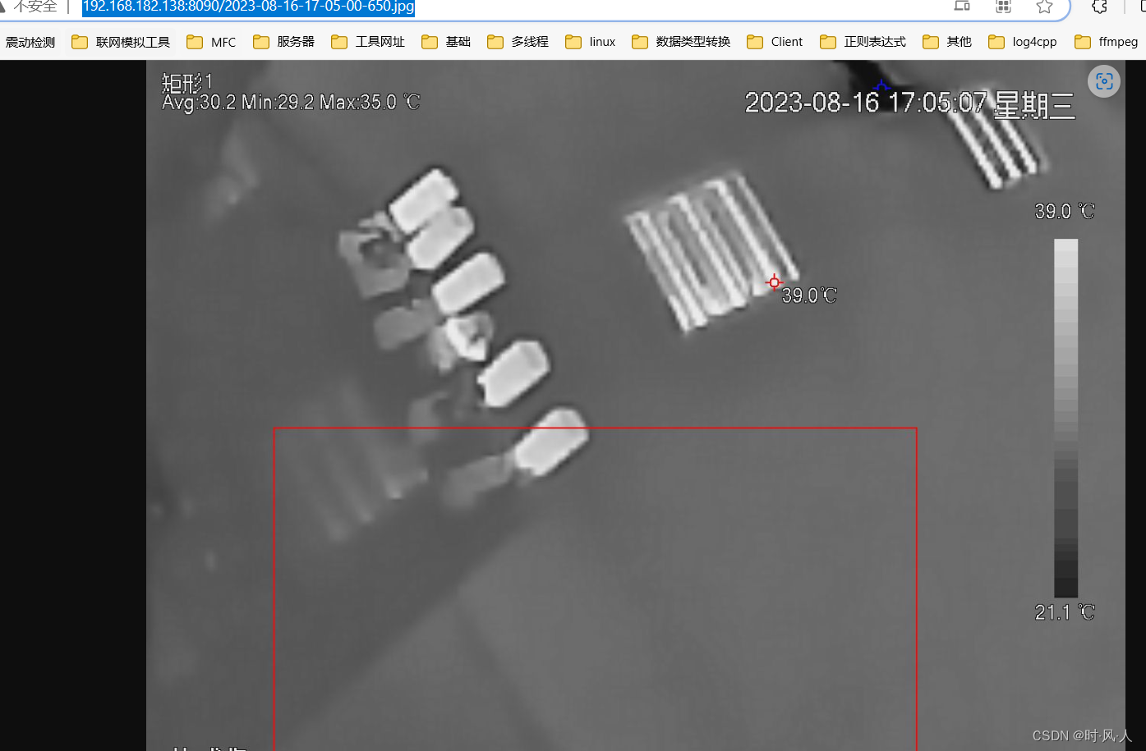Click the image search lens icon

(1104, 81)
